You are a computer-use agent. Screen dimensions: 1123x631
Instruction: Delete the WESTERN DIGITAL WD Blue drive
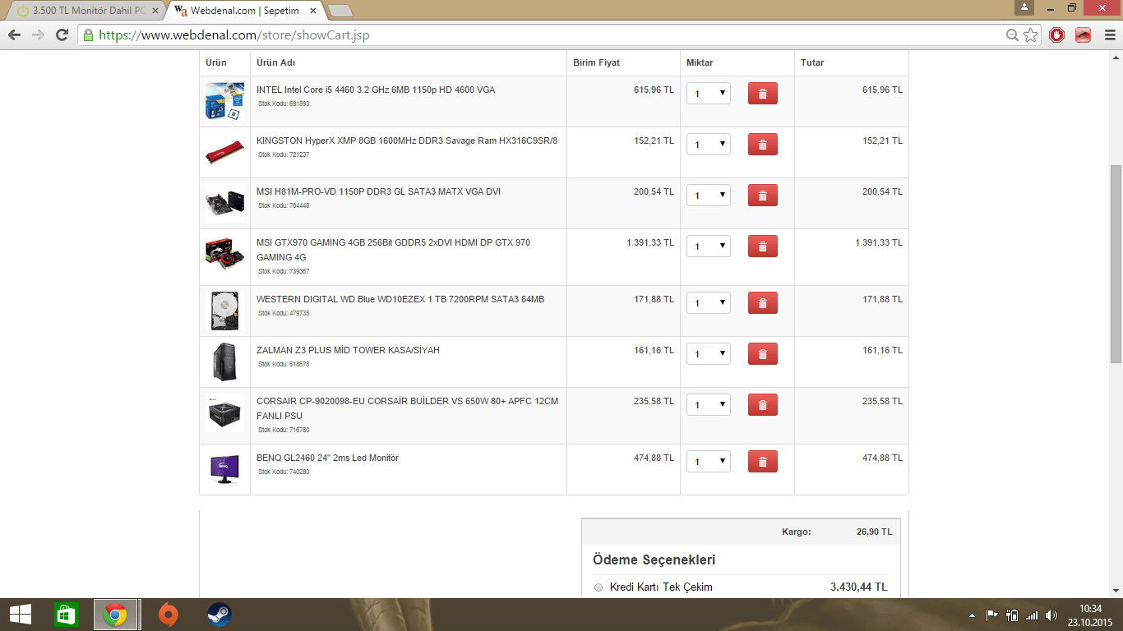point(762,303)
